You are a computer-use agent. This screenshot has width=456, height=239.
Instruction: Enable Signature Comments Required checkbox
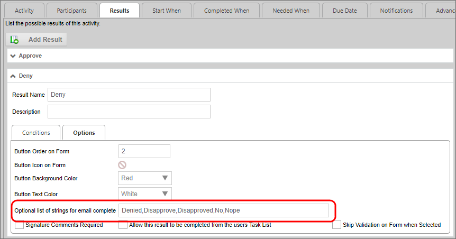click(20, 225)
